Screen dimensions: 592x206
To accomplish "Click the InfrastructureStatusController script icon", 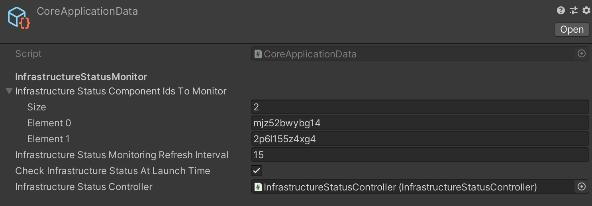I will coord(258,187).
